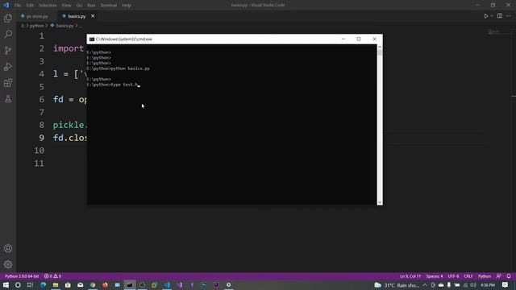516x290 pixels.
Task: Switch to the first editor tab
Action: tap(37, 16)
